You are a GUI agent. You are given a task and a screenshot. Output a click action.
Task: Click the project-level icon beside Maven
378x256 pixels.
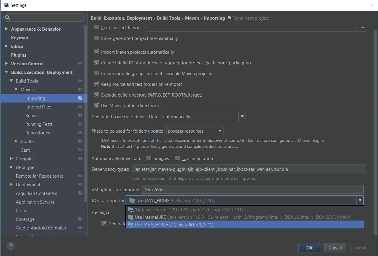tap(80, 89)
